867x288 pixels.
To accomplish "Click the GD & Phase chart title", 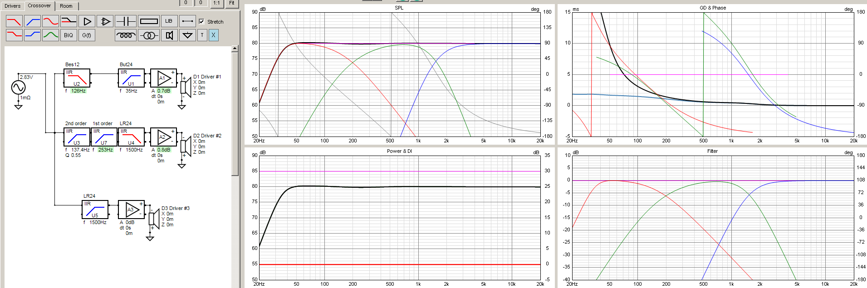I will (713, 8).
